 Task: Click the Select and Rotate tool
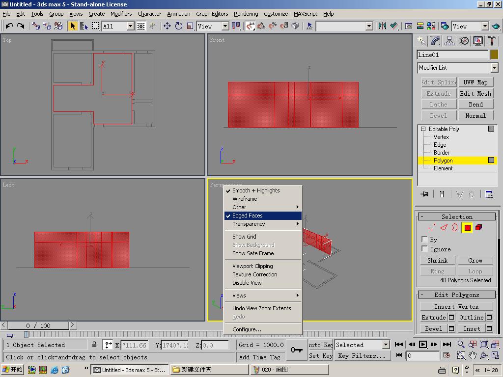(x=179, y=26)
